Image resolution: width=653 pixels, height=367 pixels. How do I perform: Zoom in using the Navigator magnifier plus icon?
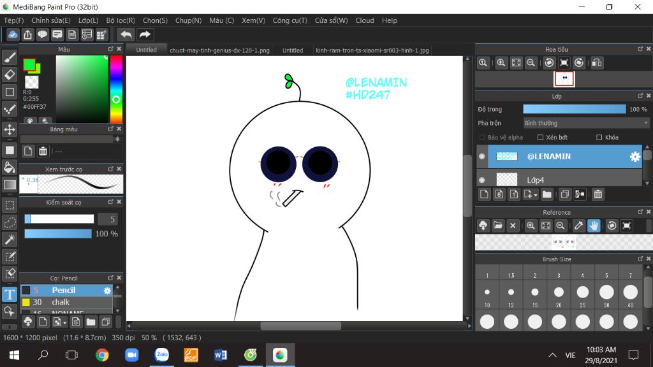click(501, 62)
